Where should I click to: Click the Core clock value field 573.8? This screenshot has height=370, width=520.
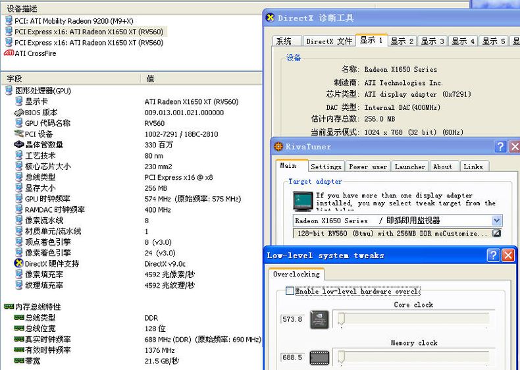point(292,319)
